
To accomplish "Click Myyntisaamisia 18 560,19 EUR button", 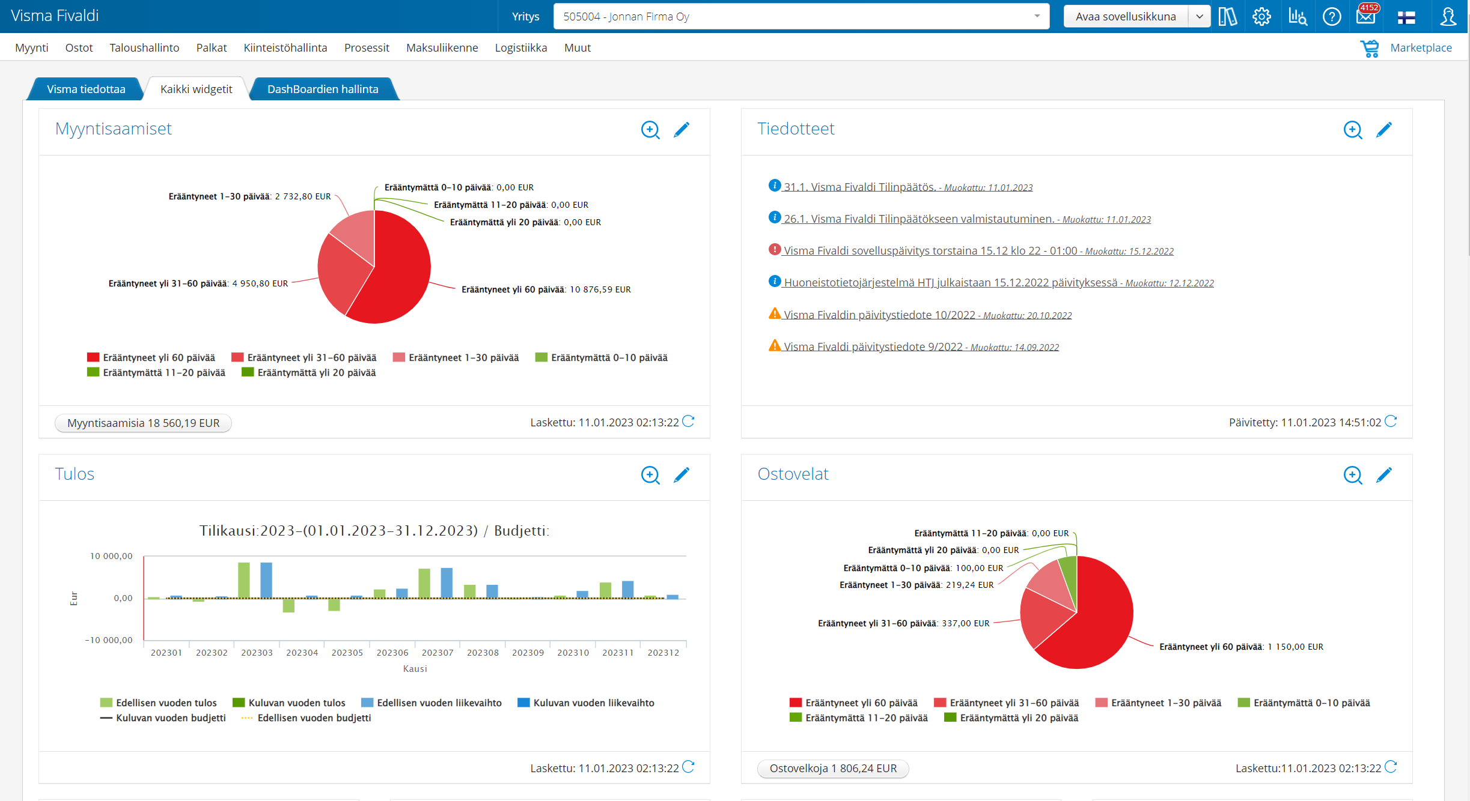I will coord(143,423).
